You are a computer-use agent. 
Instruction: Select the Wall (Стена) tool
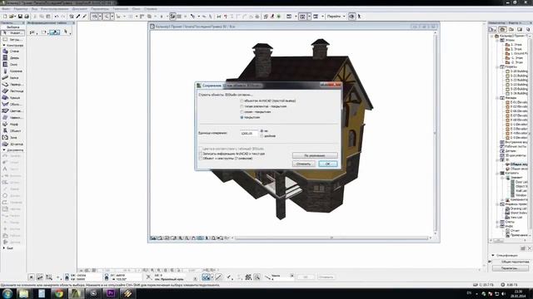[x=12, y=51]
